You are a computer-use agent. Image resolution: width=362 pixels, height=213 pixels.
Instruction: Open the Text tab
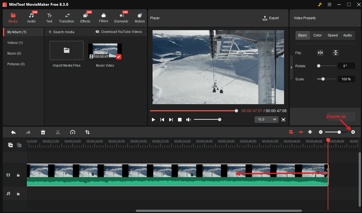tap(49, 18)
